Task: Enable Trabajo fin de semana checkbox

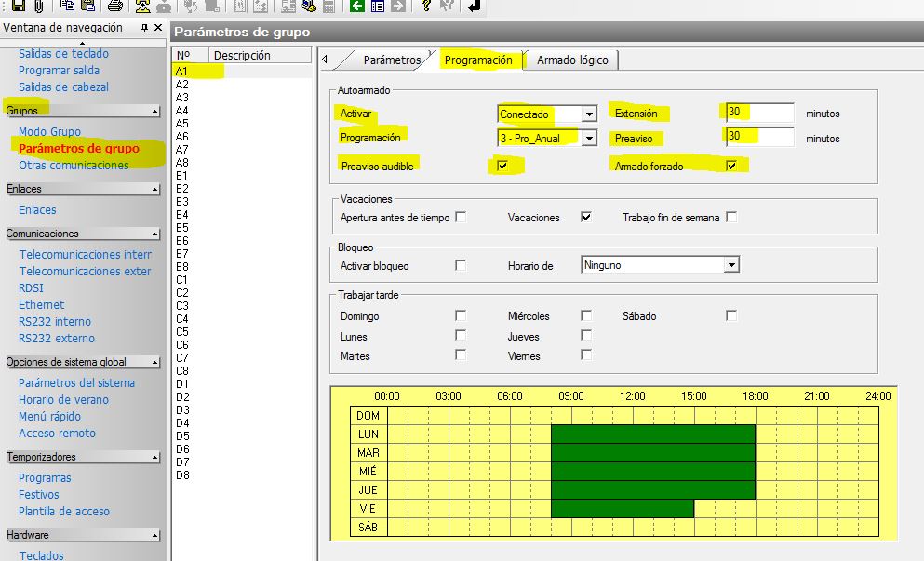Action: (x=731, y=217)
